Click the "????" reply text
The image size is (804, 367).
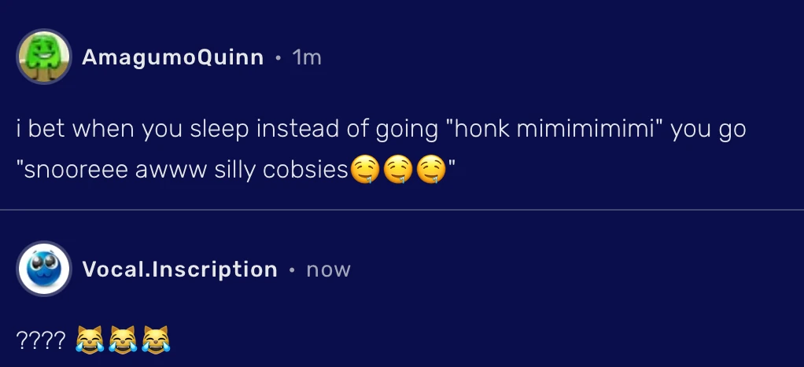41,341
